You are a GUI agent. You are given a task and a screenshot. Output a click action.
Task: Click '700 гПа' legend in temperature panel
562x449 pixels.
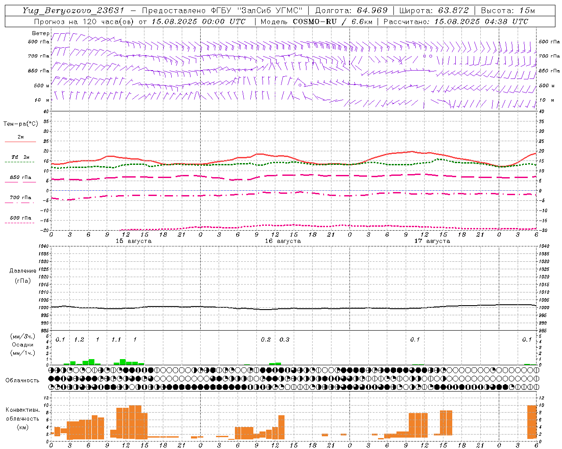click(21, 198)
